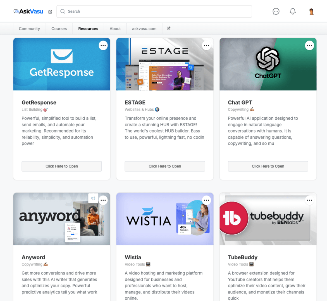Click the GetResponse card title
Viewport: 327px width, 301px height.
(39, 103)
